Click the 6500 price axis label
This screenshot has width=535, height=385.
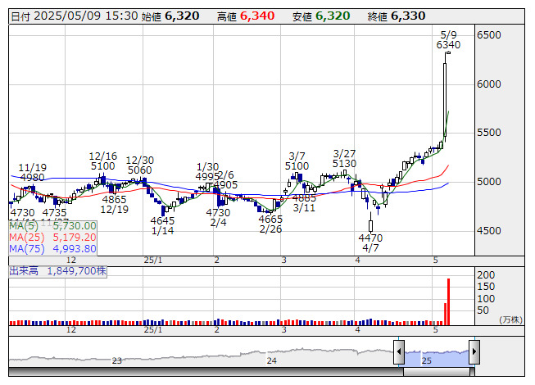coord(489,35)
